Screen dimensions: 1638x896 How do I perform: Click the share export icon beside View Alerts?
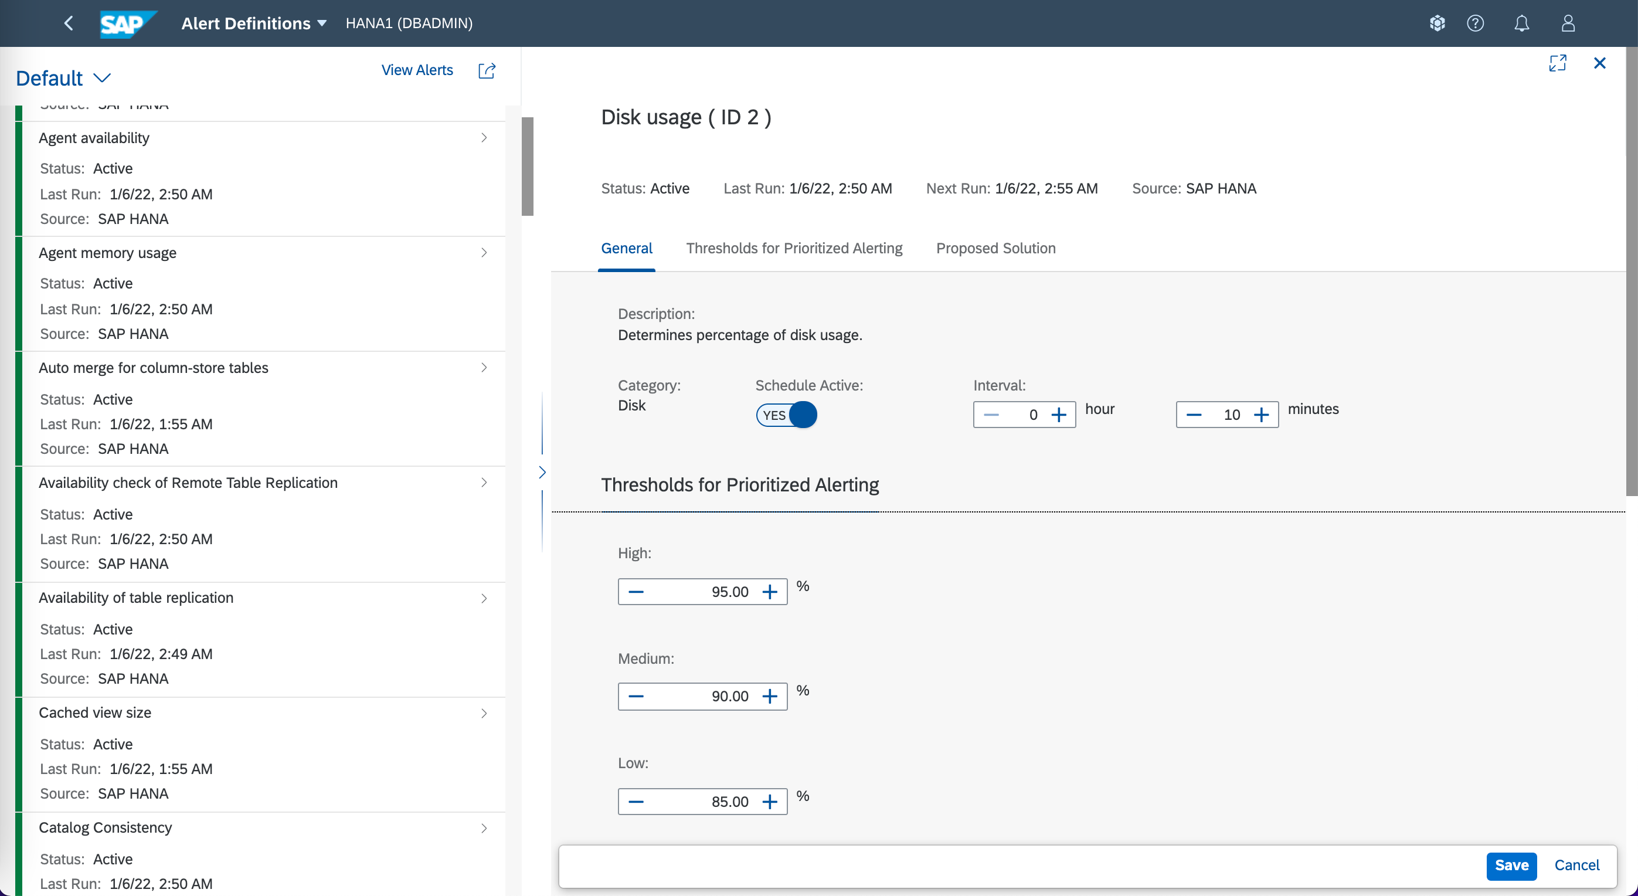click(x=487, y=70)
